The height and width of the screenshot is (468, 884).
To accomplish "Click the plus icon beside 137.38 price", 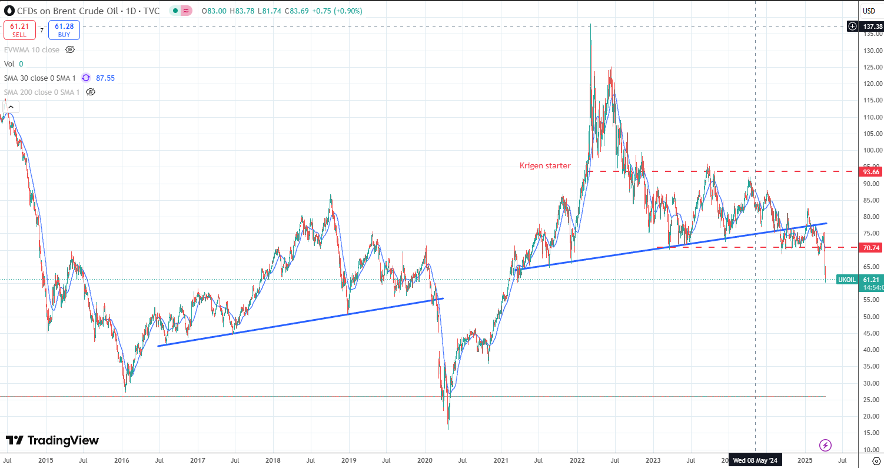I will click(x=852, y=26).
